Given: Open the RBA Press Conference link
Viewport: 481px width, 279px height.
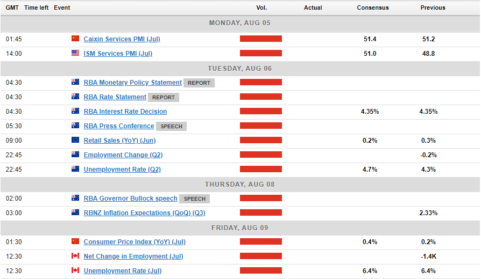Looking at the screenshot, I should 118,126.
